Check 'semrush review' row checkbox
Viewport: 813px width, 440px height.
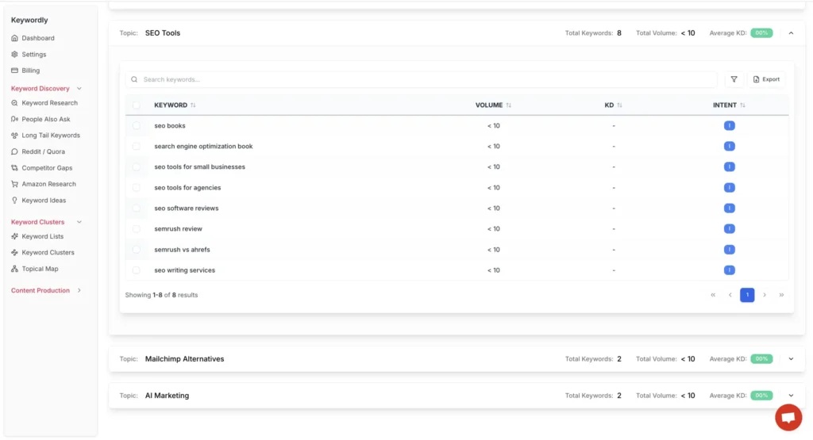136,229
